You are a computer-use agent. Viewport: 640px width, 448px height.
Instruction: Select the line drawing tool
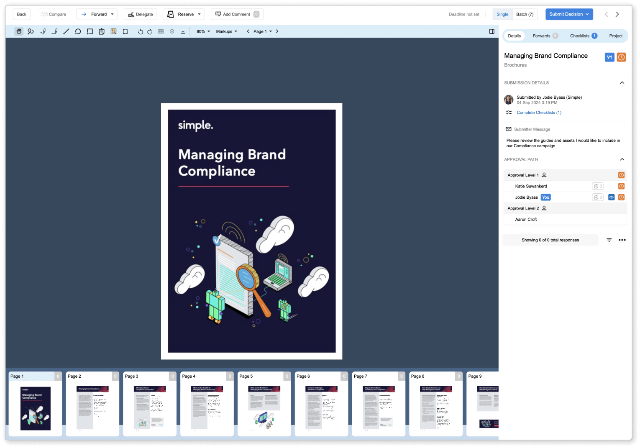coord(66,31)
